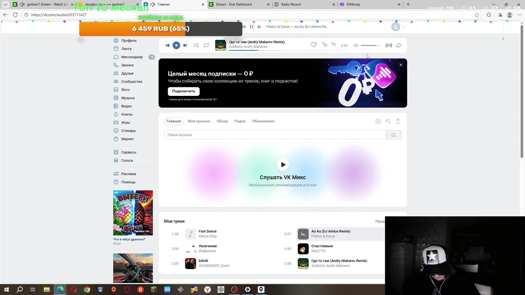The height and width of the screenshot is (295, 525).
Task: Open Фото in sidebar
Action: point(126,90)
